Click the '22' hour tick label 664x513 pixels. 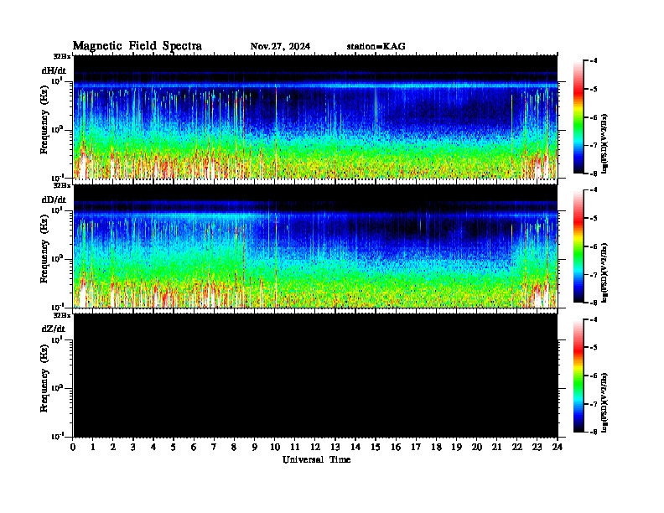pyautogui.click(x=517, y=448)
